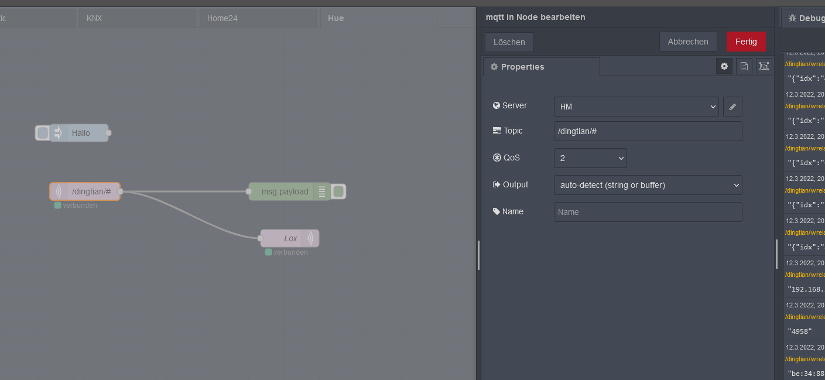Viewport: 825px width, 380px height.
Task: Trigger the Hallo inject node button
Action: (x=42, y=133)
